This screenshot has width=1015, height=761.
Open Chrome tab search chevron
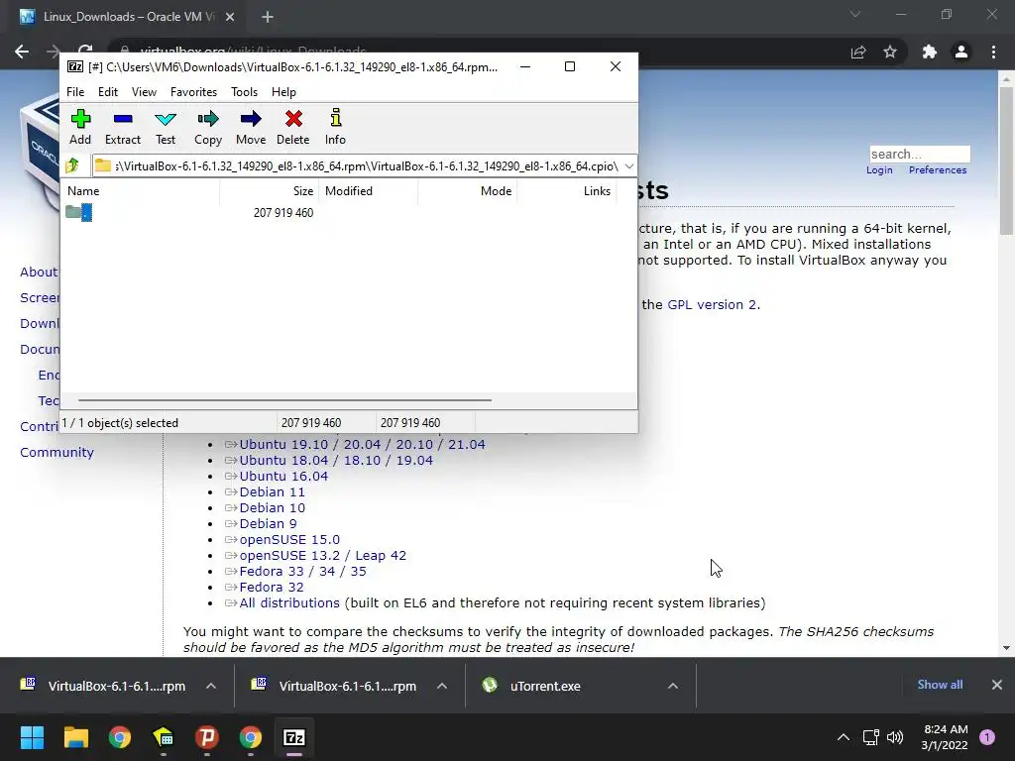[855, 14]
